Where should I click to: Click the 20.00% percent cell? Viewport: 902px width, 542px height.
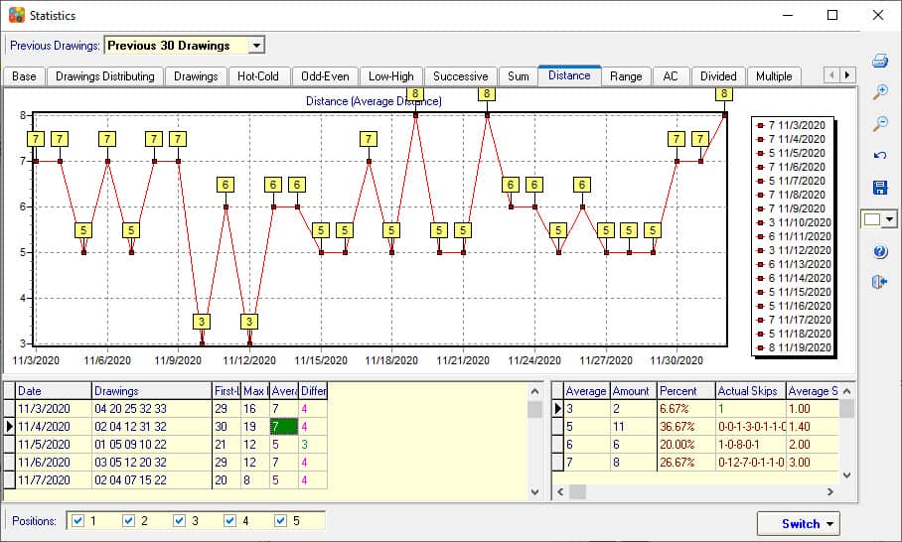point(686,445)
